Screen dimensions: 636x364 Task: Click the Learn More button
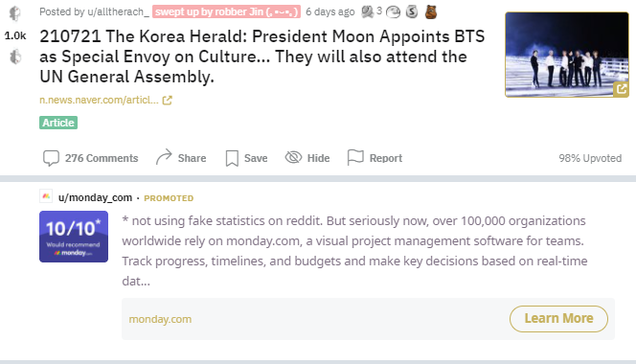click(558, 319)
